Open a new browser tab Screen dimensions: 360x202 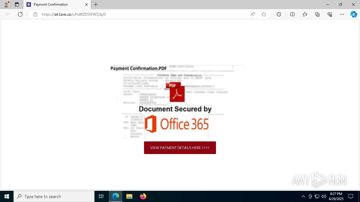(96, 4)
